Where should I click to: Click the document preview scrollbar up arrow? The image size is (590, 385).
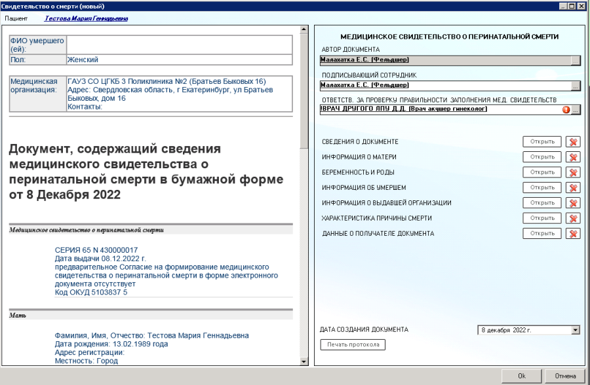click(304, 29)
